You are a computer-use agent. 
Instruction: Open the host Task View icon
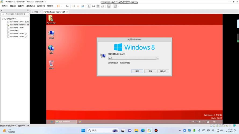tap(123, 130)
